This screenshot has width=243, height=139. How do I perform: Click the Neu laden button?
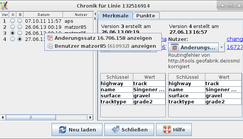77,130
